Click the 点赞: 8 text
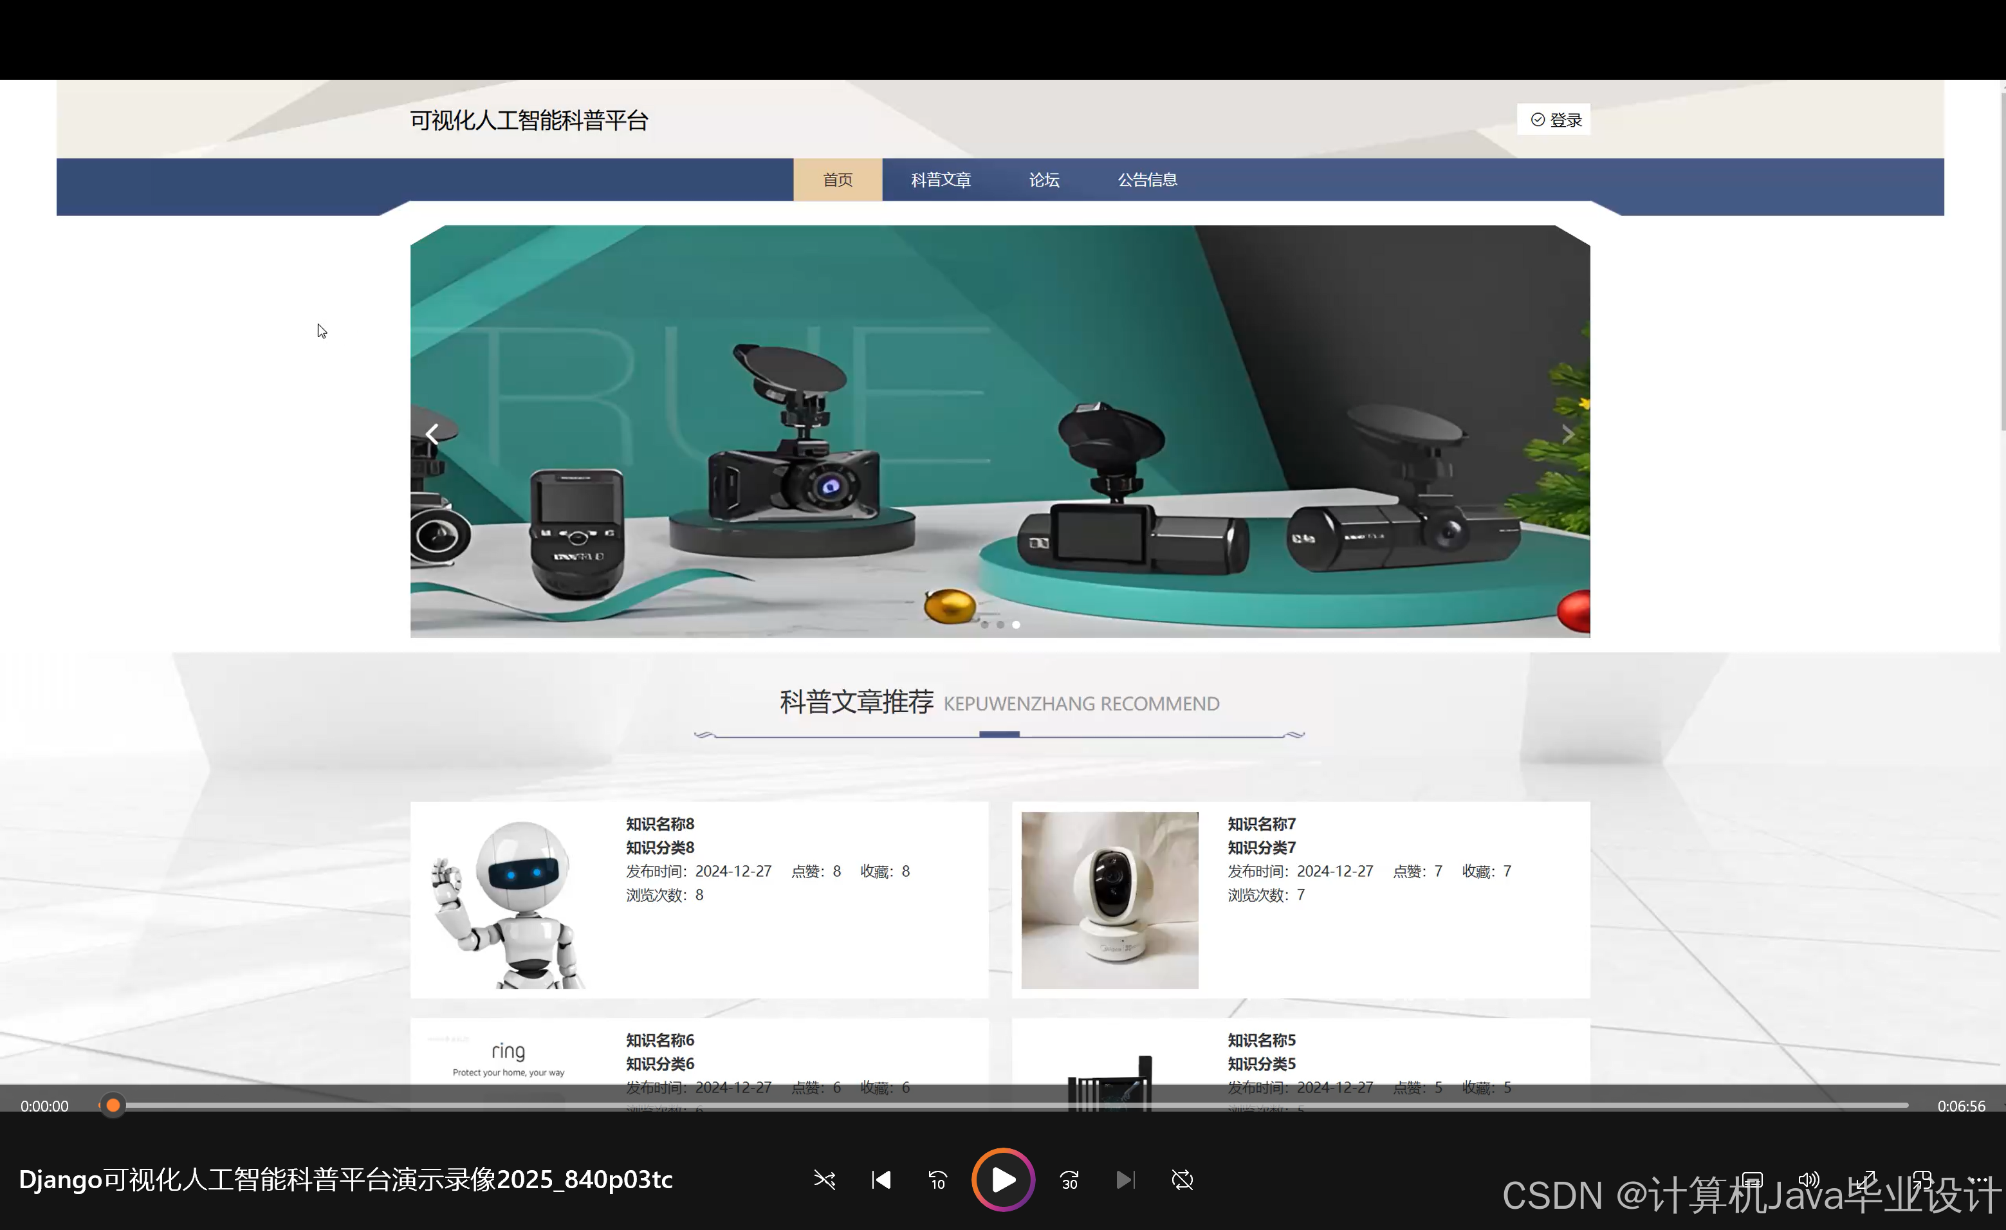Viewport: 2006px width, 1230px height. click(816, 871)
